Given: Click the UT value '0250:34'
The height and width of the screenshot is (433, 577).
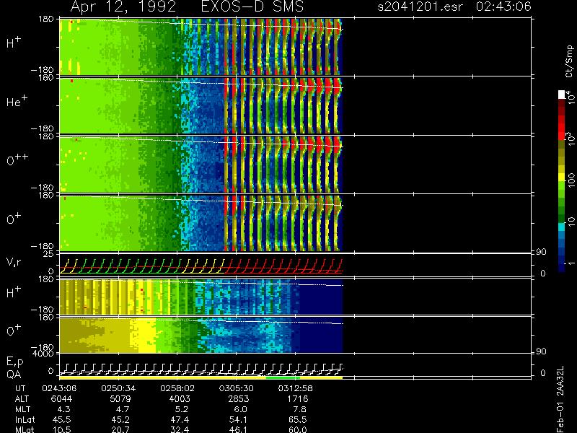Looking at the screenshot, I should (118, 388).
